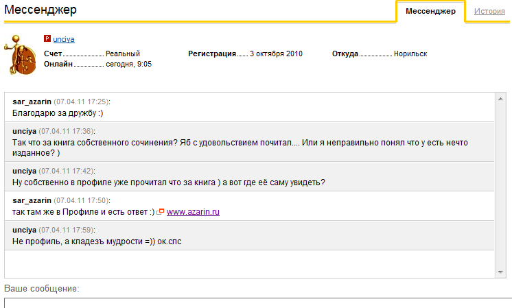Click the Онлайн status "сегодня, 9:05"

pos(128,64)
